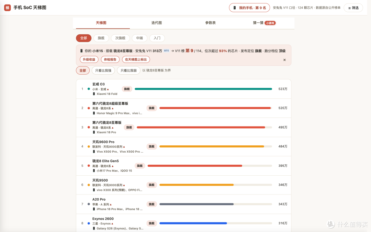
Task: Close the my-phone info banner
Action: tap(284, 60)
